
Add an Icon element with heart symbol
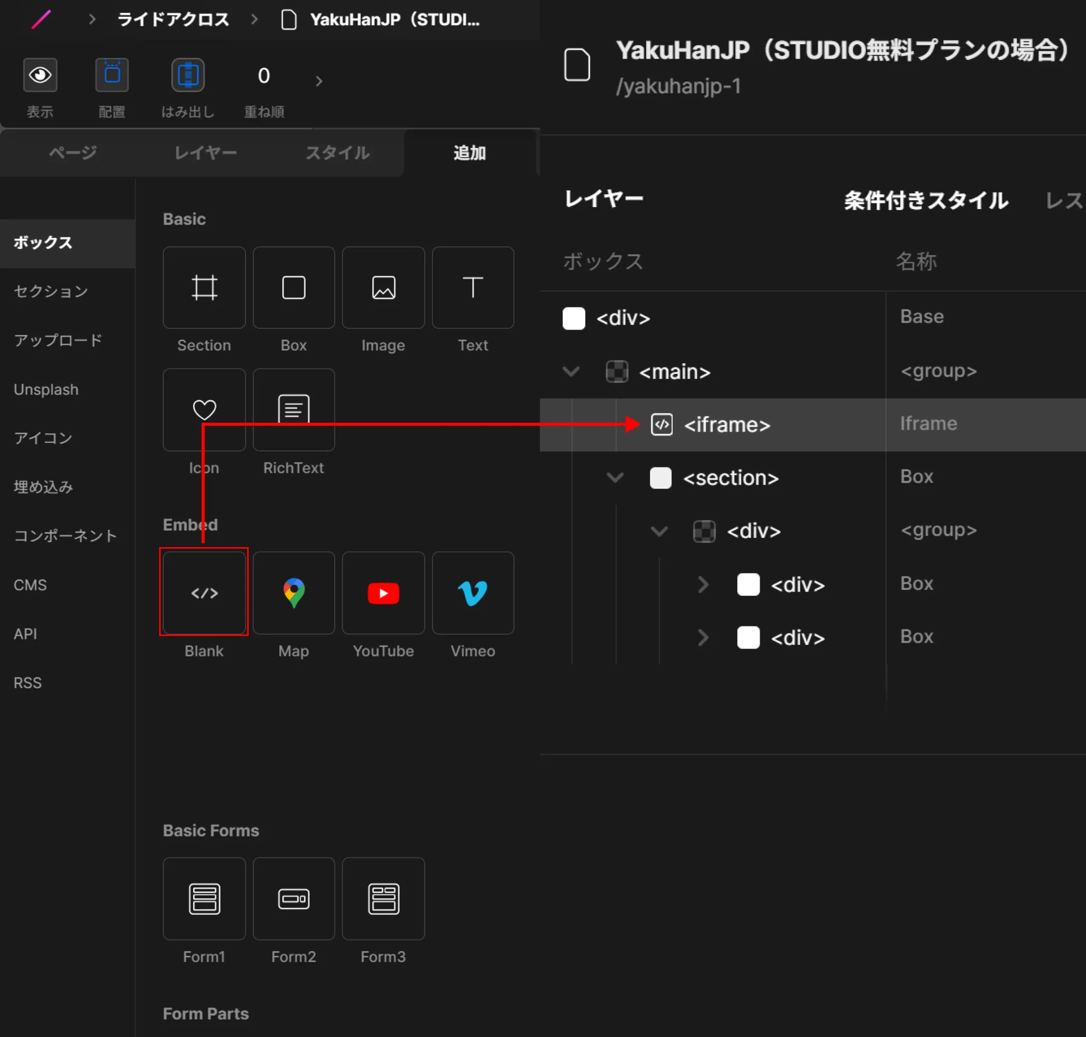pyautogui.click(x=204, y=410)
